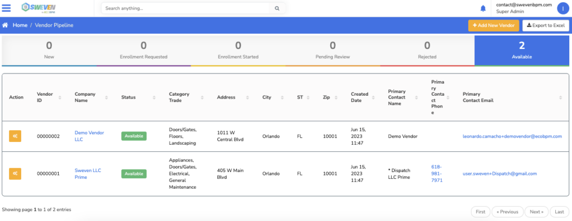Open action gear for Sweven LLC Prime
This screenshot has height=221, width=572.
(x=15, y=173)
